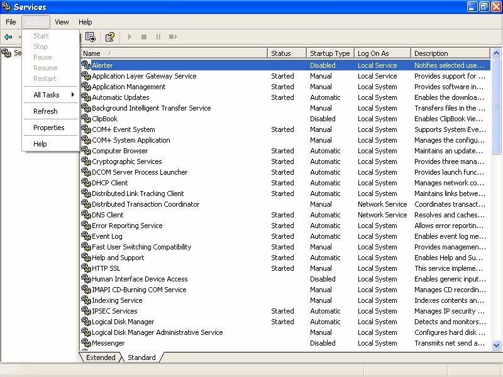Viewport: 503px width, 377px height.
Task: Click the gear icon beside HTTP SSL
Action: (x=86, y=268)
